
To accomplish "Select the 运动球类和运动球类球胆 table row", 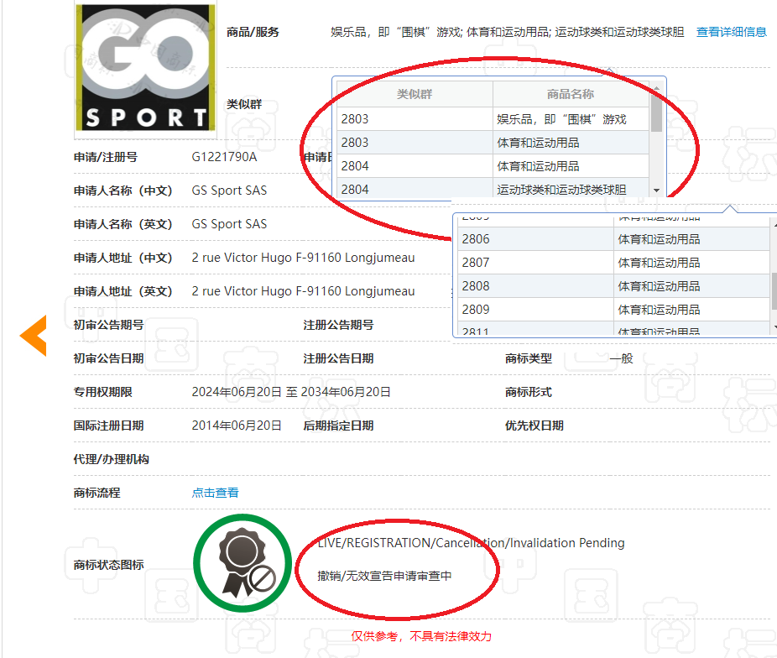I will [493, 190].
